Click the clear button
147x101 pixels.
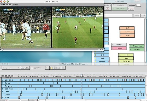coord(143,16)
